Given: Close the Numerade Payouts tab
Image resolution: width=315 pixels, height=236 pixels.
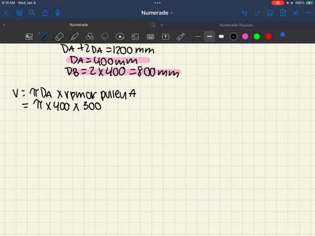Looking at the screenshot, I should click(162, 25).
